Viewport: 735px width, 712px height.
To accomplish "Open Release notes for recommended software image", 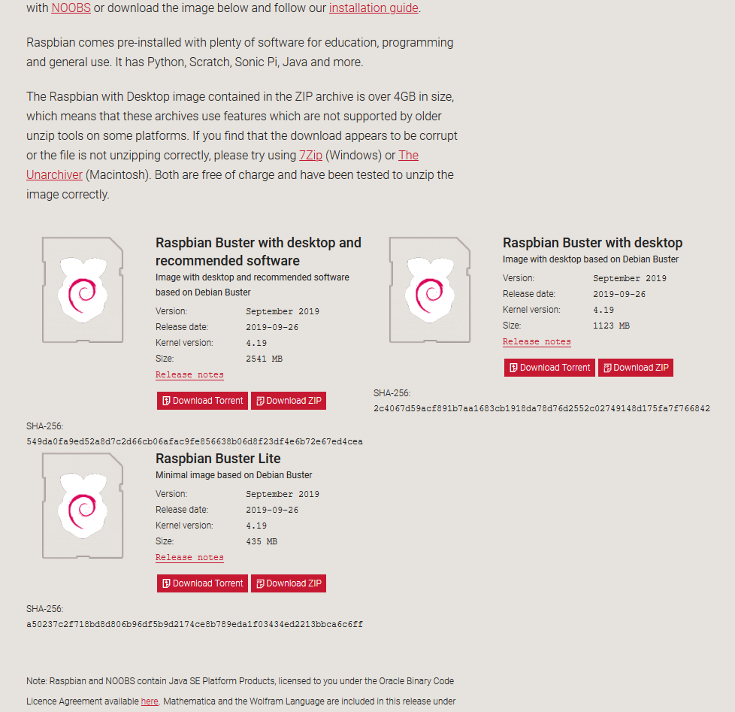I will (x=189, y=374).
